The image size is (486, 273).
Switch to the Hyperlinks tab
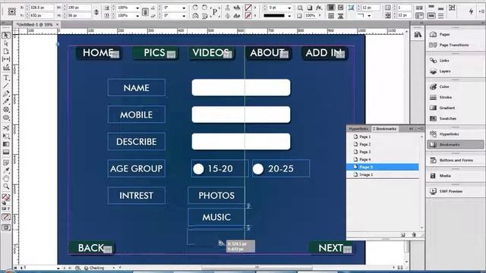point(358,128)
